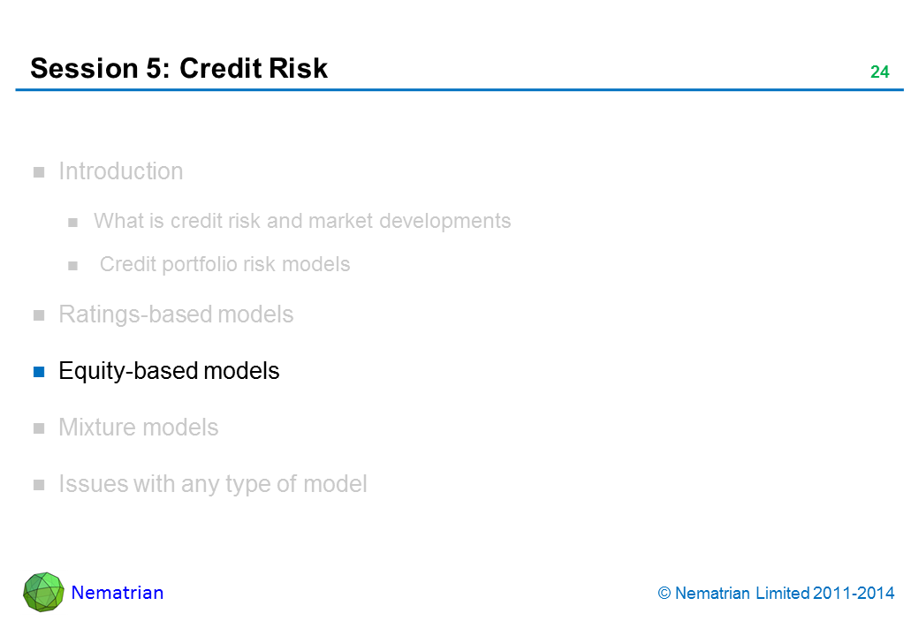
Task: Click the bullet next to Issues with any type of model
Action: 39,485
